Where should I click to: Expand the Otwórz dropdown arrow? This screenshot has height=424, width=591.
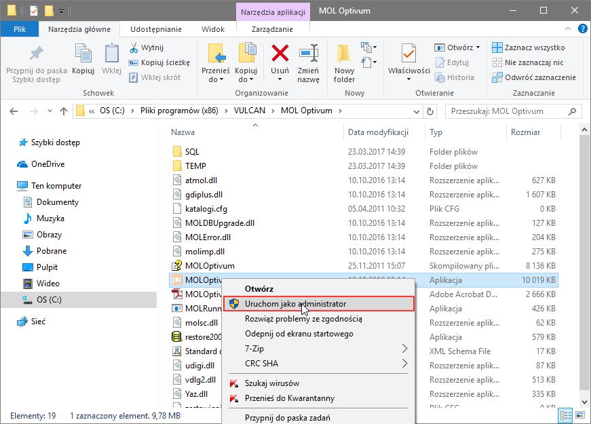click(x=478, y=47)
